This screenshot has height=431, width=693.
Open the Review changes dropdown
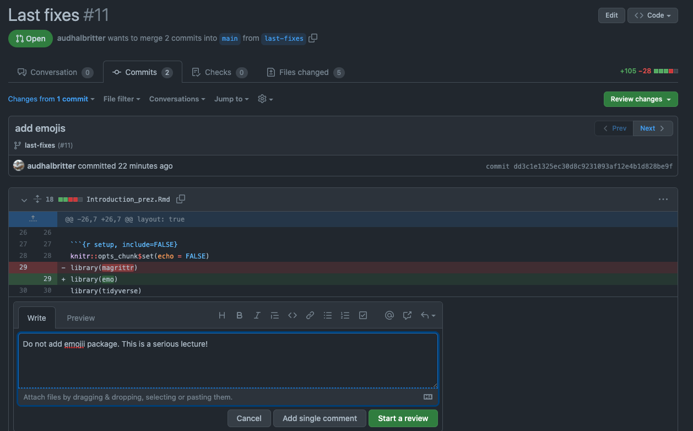641,99
